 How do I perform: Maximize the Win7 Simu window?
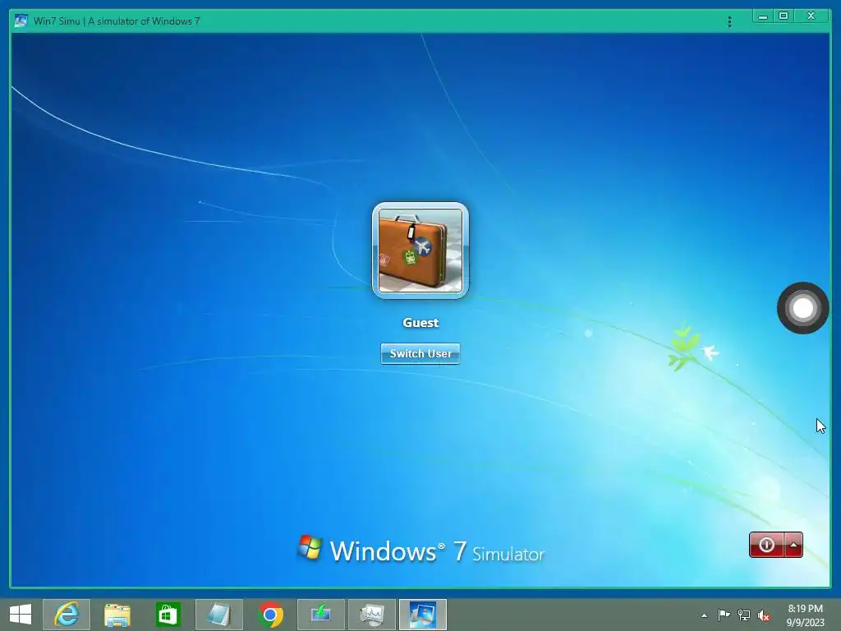click(783, 16)
